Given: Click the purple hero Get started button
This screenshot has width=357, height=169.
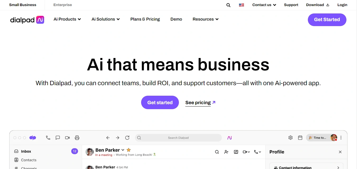Looking at the screenshot, I should [160, 103].
